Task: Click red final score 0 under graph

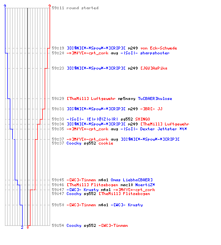Action: pyautogui.click(x=28, y=227)
